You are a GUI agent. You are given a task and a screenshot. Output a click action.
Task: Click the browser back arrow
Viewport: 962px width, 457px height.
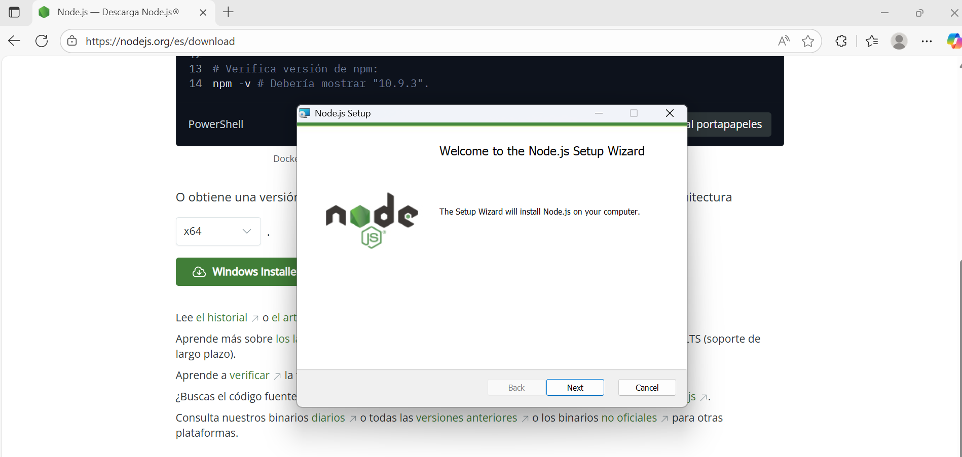(14, 41)
